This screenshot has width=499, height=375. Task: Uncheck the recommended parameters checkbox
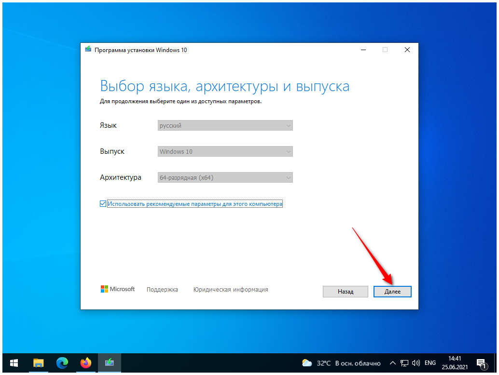pos(103,204)
